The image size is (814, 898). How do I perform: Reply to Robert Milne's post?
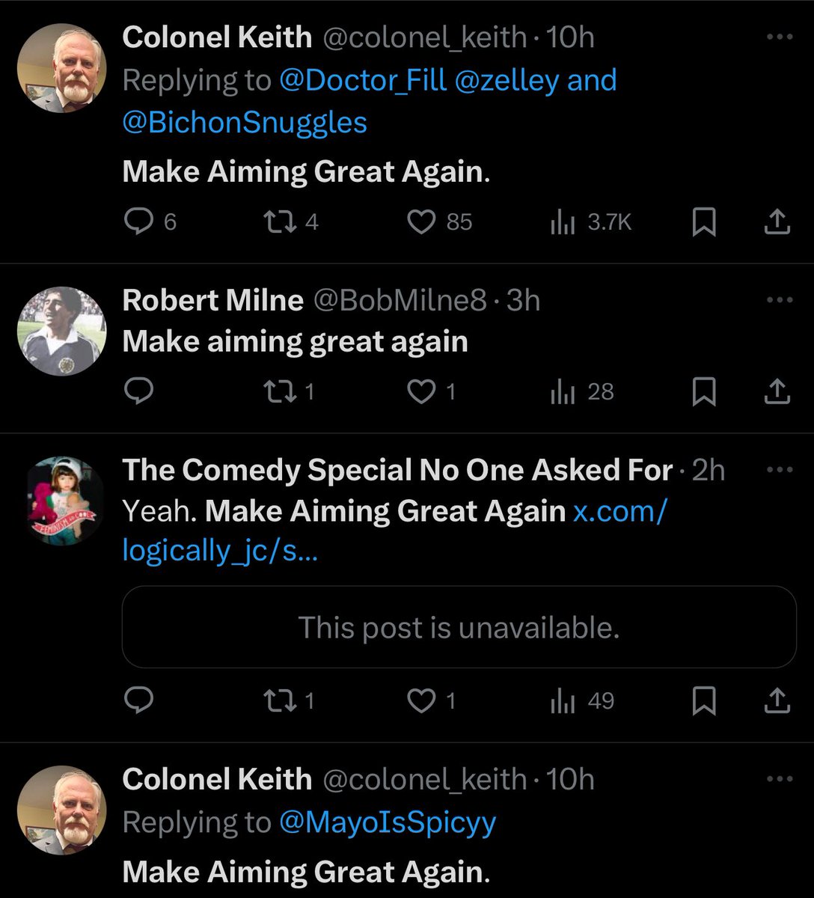(x=140, y=391)
